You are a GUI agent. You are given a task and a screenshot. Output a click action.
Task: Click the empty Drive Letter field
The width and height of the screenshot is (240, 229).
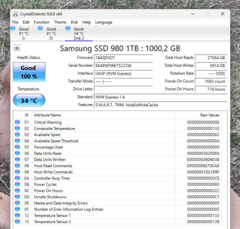tap(123, 89)
